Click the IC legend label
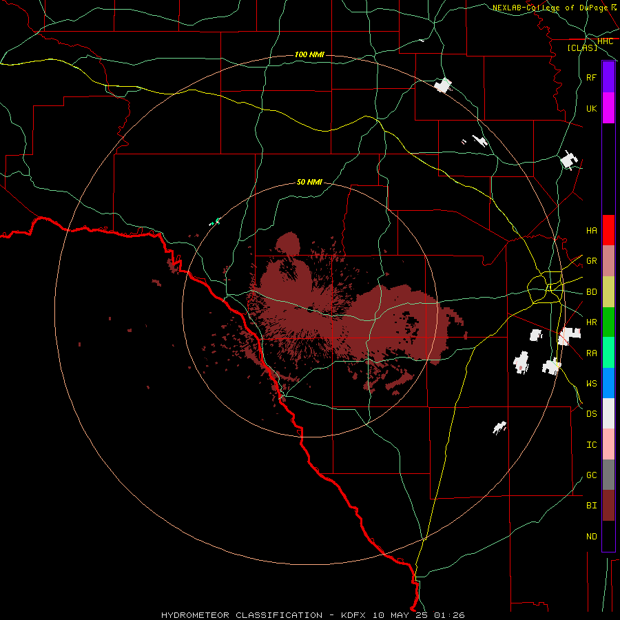Screen dimensions: 620x620 591,445
